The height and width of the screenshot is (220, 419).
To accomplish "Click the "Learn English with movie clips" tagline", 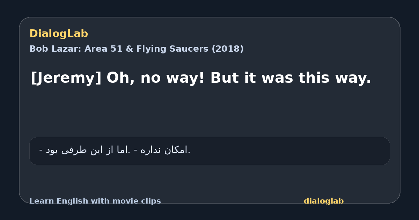I will click(x=95, y=201).
